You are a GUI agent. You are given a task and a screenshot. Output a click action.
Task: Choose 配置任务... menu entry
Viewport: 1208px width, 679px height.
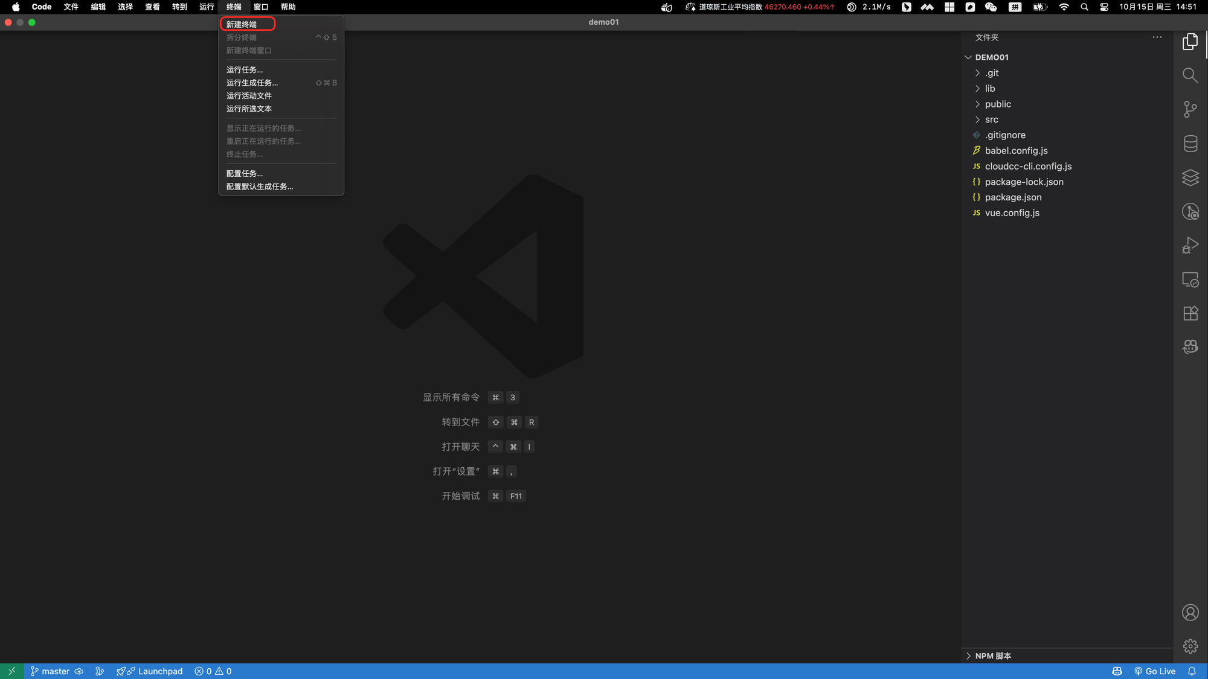pos(244,174)
